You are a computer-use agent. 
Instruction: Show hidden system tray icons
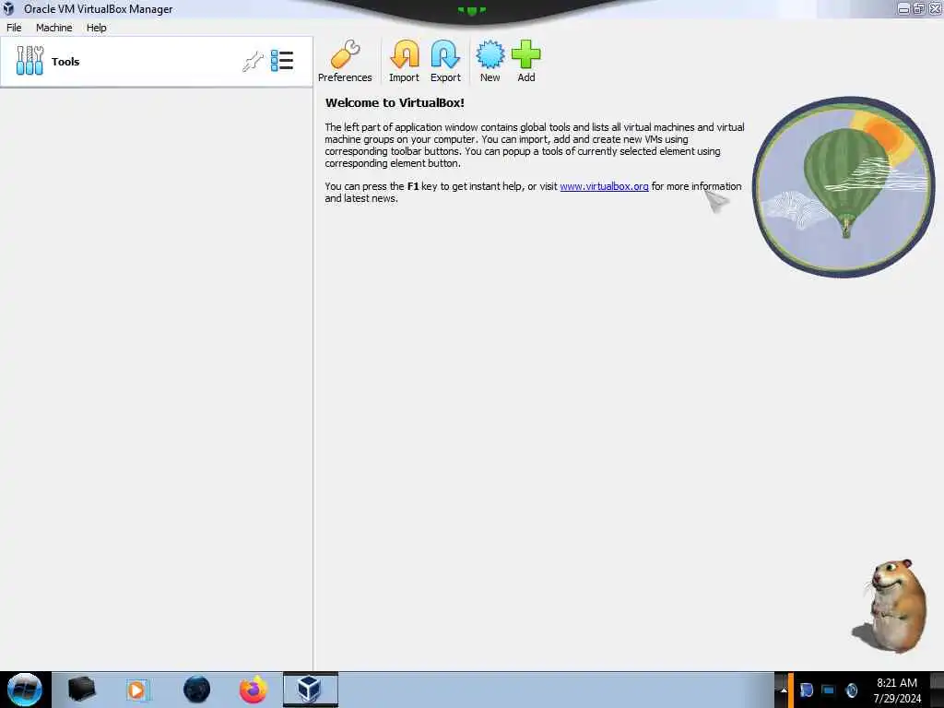point(784,690)
